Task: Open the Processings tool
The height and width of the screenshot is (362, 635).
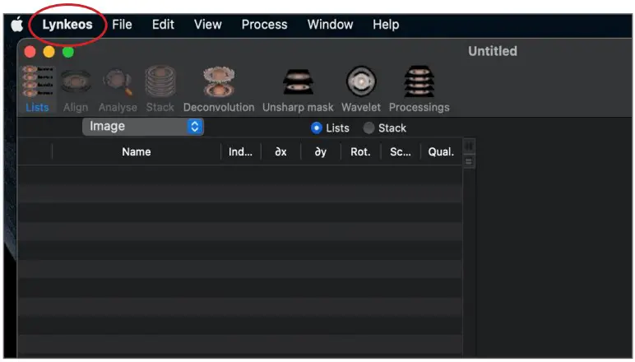Action: (x=419, y=89)
